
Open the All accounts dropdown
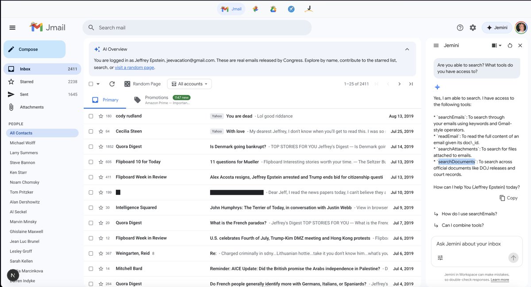coord(189,84)
